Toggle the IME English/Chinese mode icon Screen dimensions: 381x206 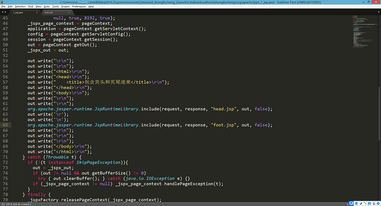[356, 203]
